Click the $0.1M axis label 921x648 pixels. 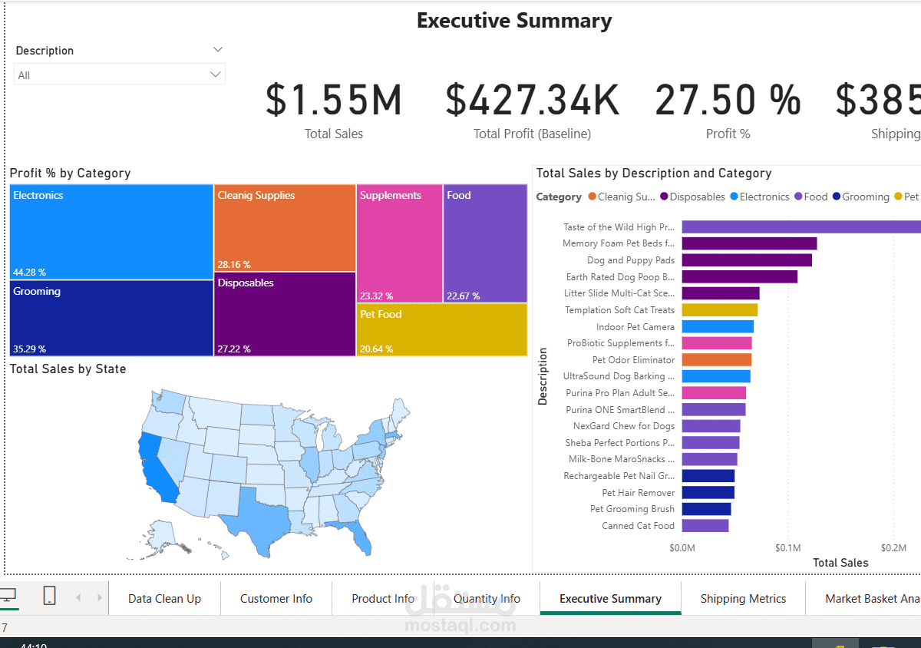point(787,548)
